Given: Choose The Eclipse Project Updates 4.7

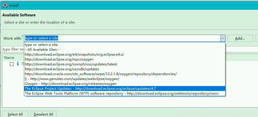Looking at the screenshot, I should point(125,89).
